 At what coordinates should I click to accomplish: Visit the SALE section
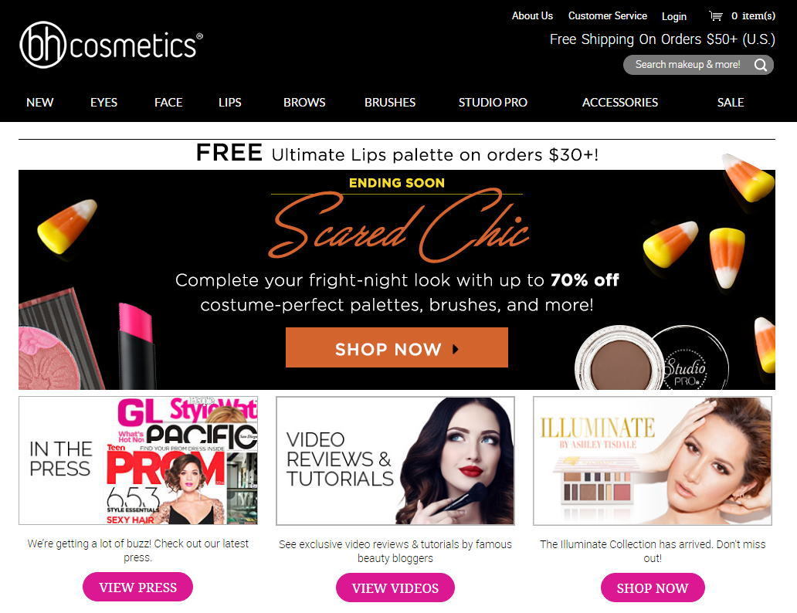[731, 102]
